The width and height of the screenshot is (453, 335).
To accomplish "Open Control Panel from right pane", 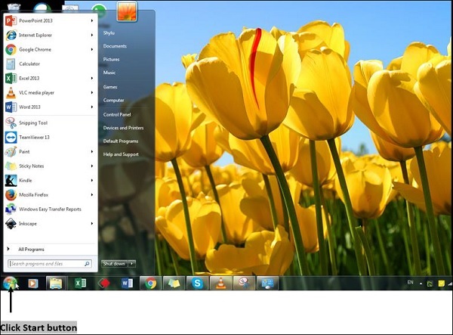I will 117,114.
